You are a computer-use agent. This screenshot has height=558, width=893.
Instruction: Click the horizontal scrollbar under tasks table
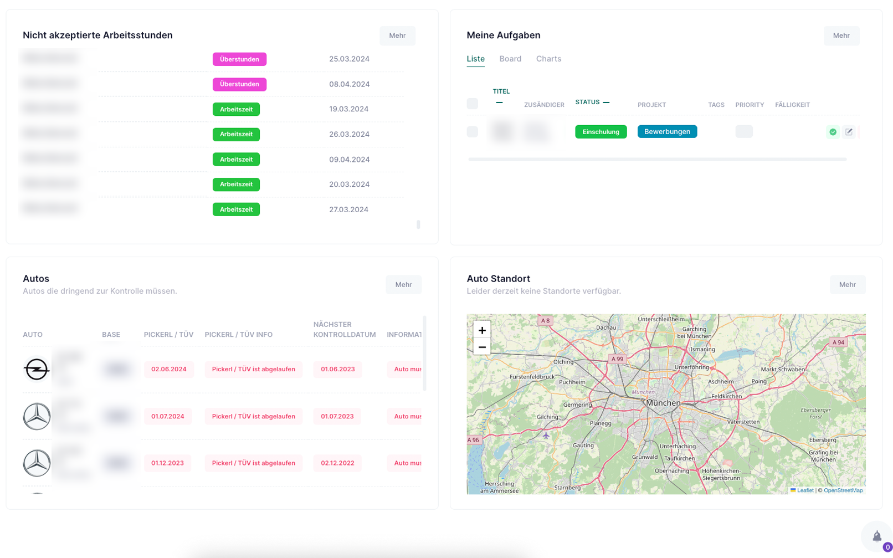point(656,160)
